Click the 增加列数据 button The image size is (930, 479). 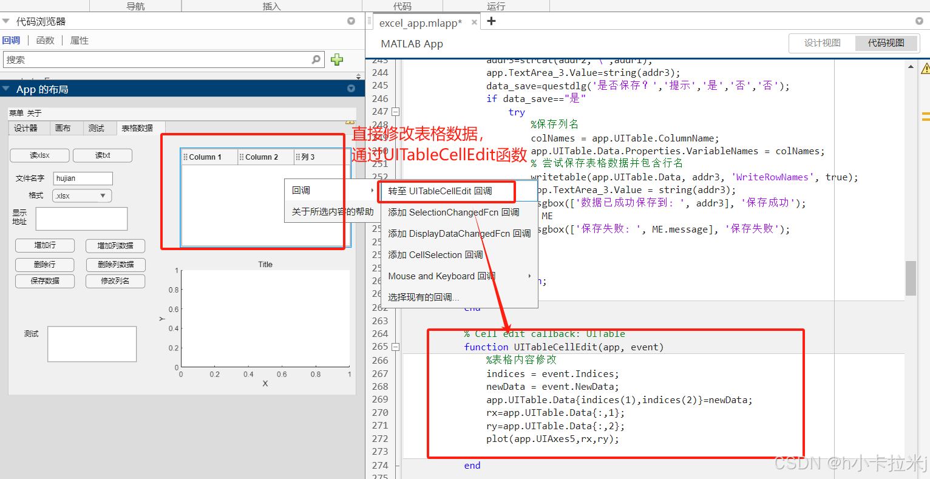coord(115,245)
